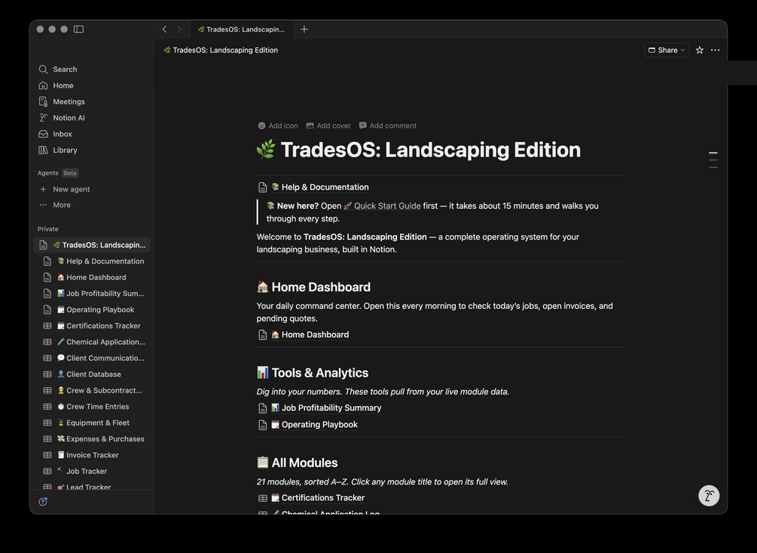The width and height of the screenshot is (757, 553).
Task: Open a new tab with plus icon
Action: [304, 29]
